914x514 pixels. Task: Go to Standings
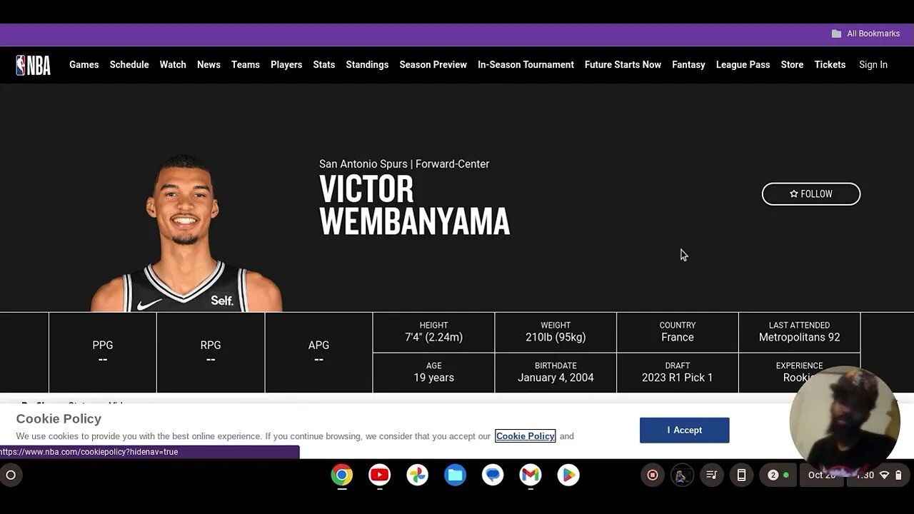point(367,65)
